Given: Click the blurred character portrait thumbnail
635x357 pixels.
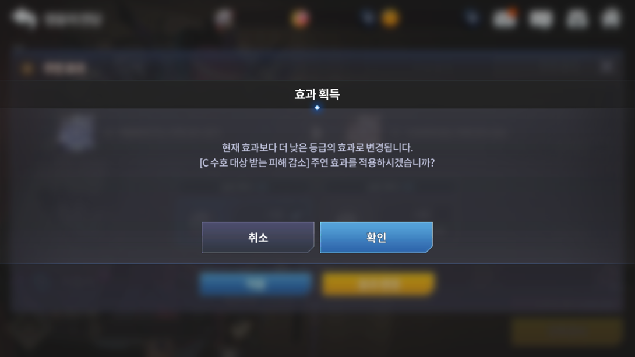Looking at the screenshot, I should (x=76, y=133).
